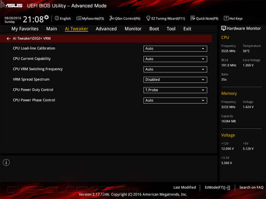Expand VRM Spread Spectrum Disabled dropdown

pyautogui.click(x=175, y=80)
